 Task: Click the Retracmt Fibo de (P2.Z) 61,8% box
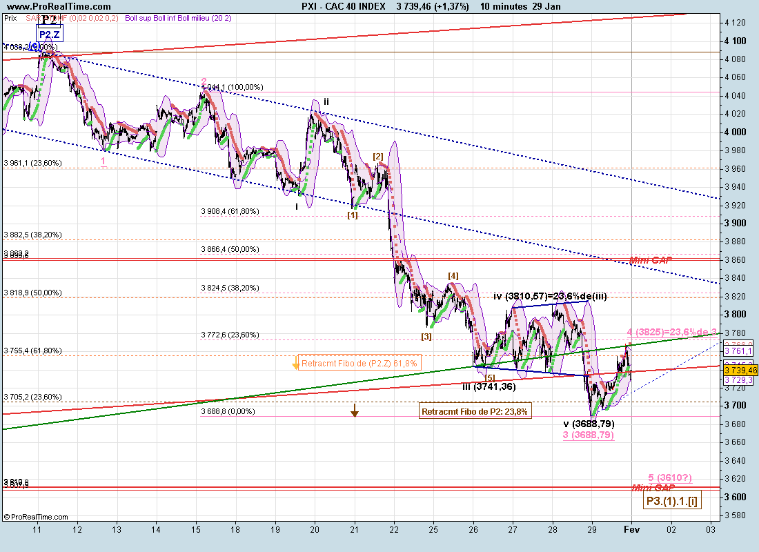(x=359, y=363)
